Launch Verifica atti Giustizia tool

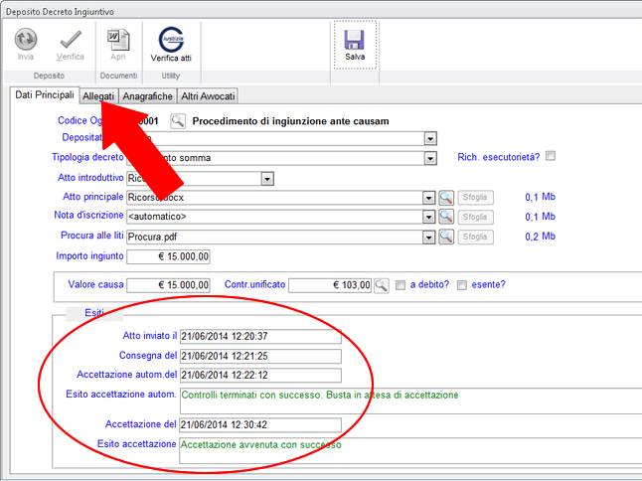coord(171,40)
